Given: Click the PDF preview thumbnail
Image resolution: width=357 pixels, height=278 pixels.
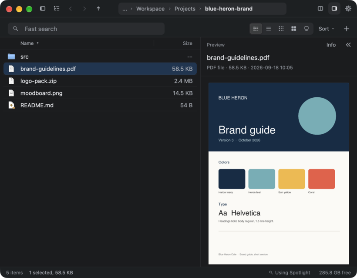Looking at the screenshot, I should [279, 173].
